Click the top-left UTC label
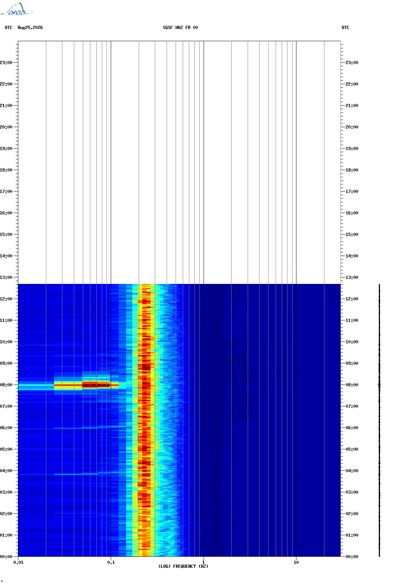The image size is (395, 585). pyautogui.click(x=9, y=28)
